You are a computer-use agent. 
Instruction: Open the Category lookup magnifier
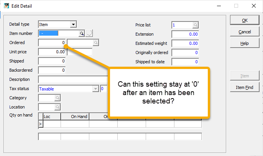(58, 98)
